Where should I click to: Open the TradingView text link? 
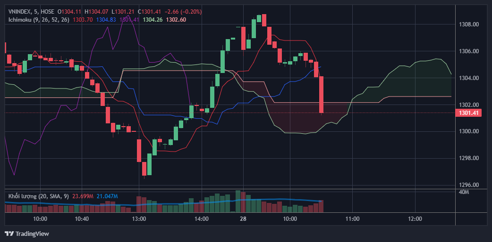(32, 234)
